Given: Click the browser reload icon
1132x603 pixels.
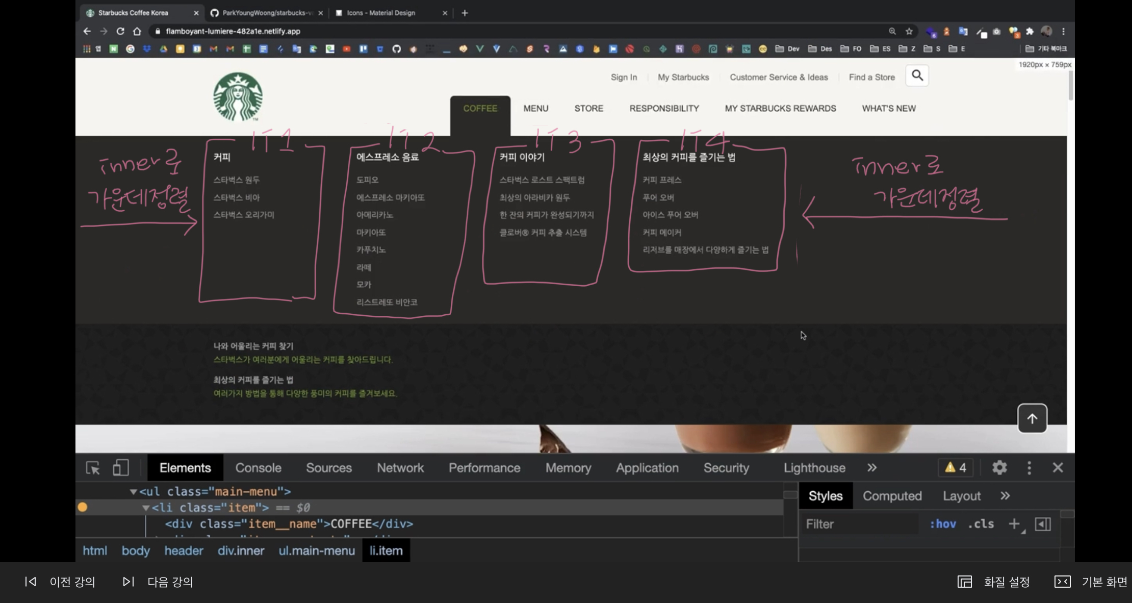Looking at the screenshot, I should tap(120, 31).
